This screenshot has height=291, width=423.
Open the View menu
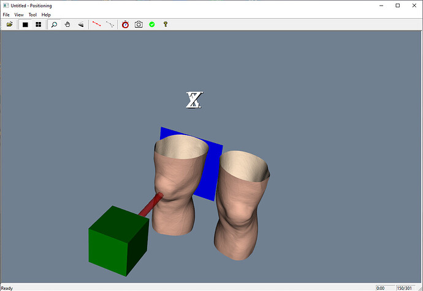point(19,14)
